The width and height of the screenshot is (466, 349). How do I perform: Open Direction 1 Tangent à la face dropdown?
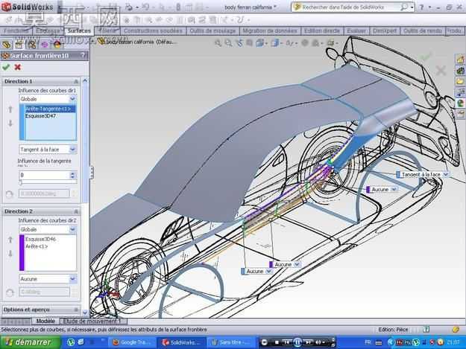(73, 150)
